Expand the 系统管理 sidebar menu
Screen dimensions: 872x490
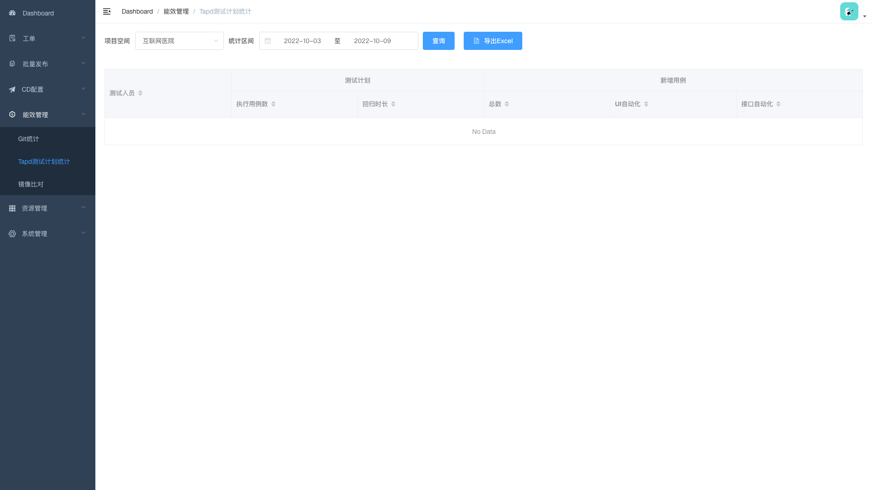click(47, 234)
